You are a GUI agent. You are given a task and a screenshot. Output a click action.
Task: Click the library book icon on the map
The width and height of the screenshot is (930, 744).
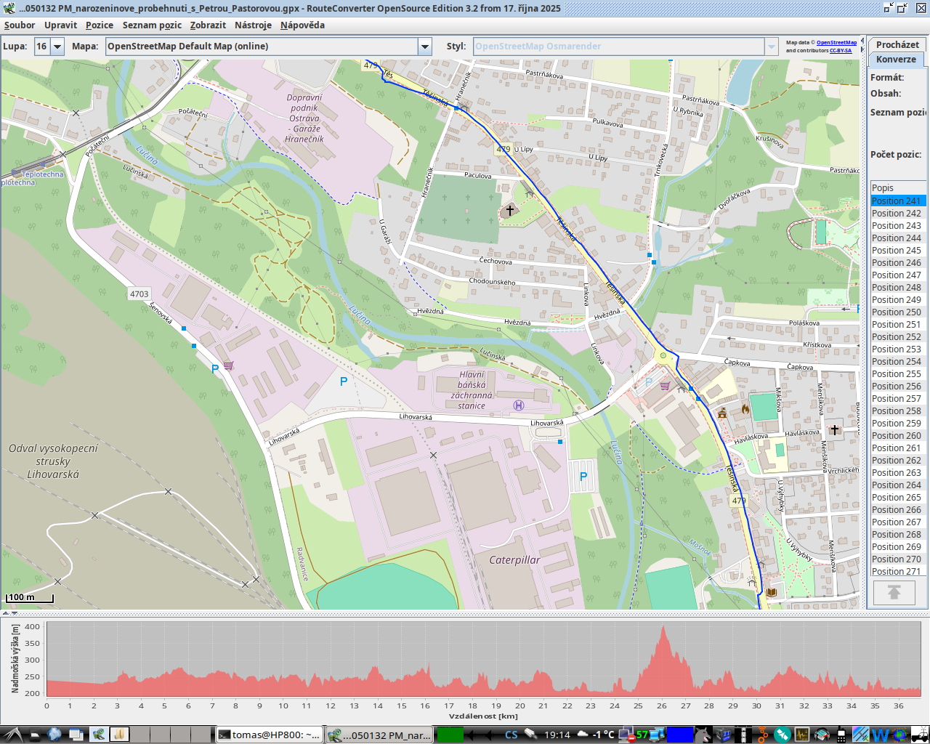tap(772, 592)
